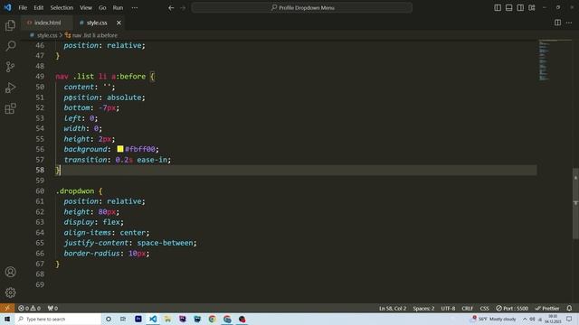Click style.css in the breadcrumb
The image size is (579, 325).
(x=47, y=35)
